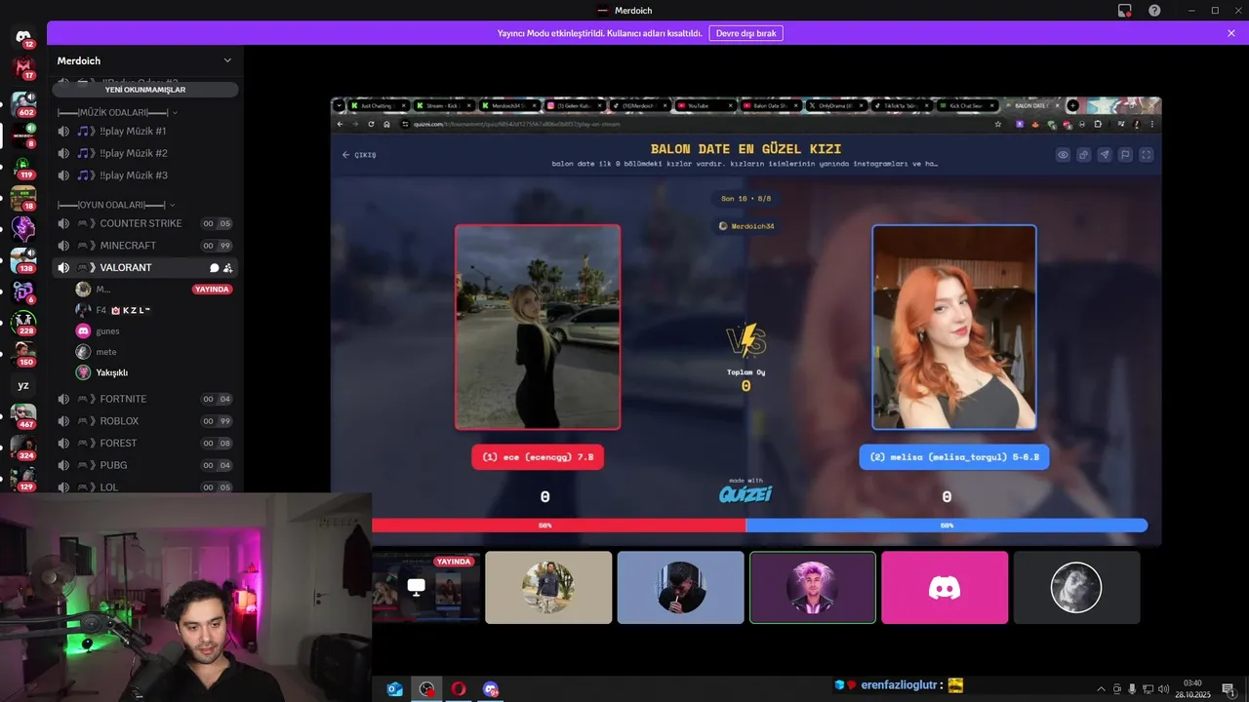Viewport: 1249px width, 702px height.
Task: Dismiss the Streamer Mode purple banner
Action: [1231, 33]
